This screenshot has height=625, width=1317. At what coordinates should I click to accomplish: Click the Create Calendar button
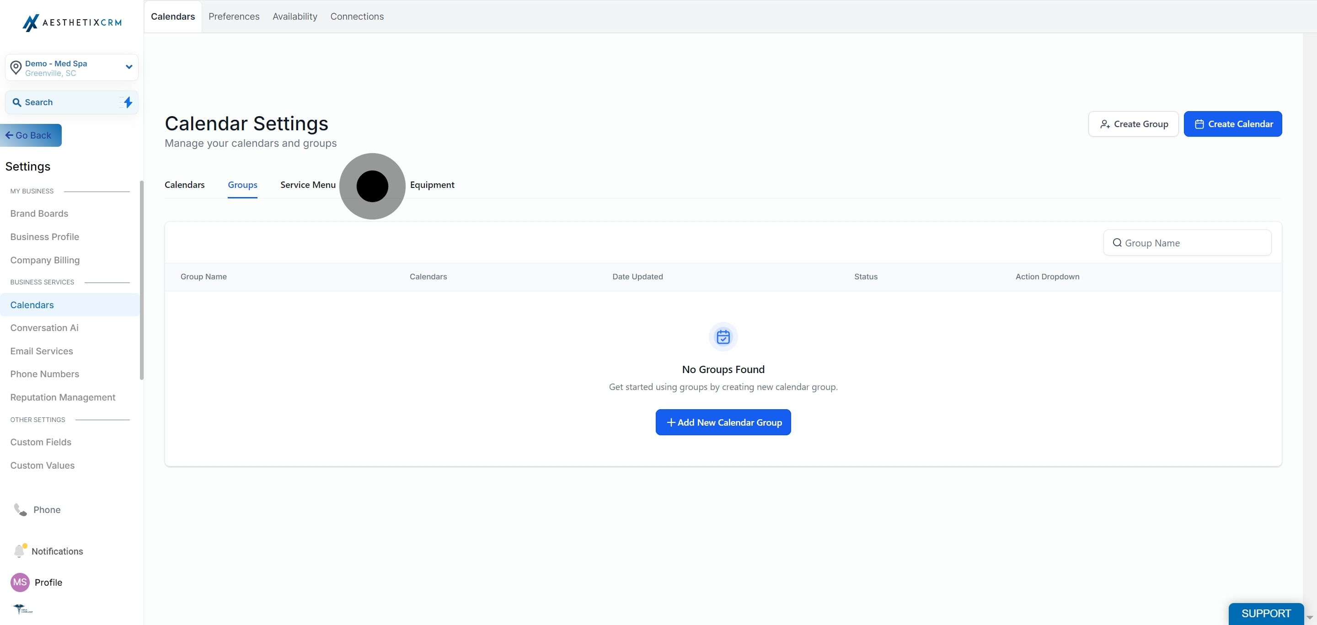click(1233, 123)
